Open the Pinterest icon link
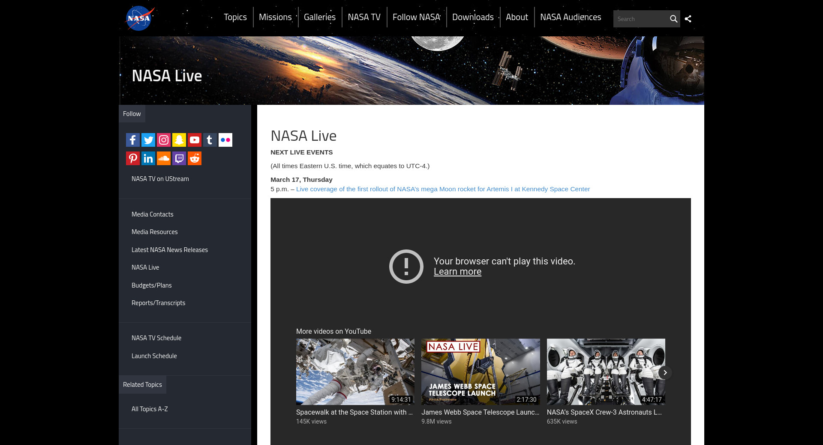823x445 pixels. [x=133, y=158]
